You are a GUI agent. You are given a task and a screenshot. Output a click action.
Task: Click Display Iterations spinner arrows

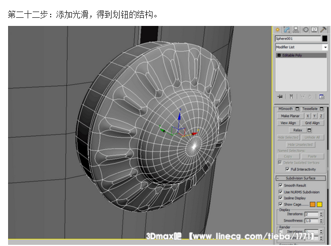(x=321, y=214)
